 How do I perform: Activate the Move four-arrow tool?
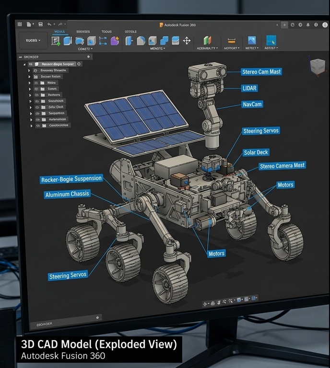(187, 41)
